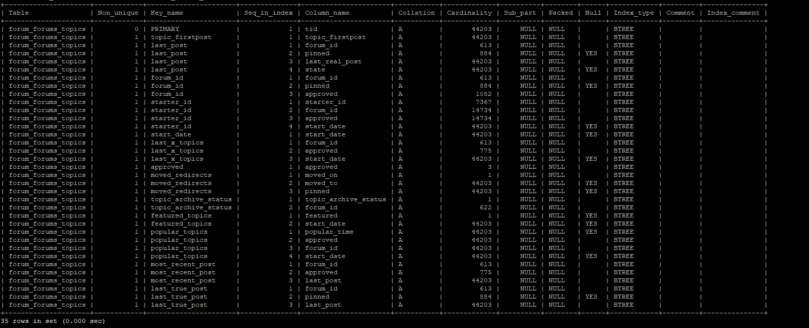Click the Table column header
The height and width of the screenshot is (328, 809).
(19, 13)
